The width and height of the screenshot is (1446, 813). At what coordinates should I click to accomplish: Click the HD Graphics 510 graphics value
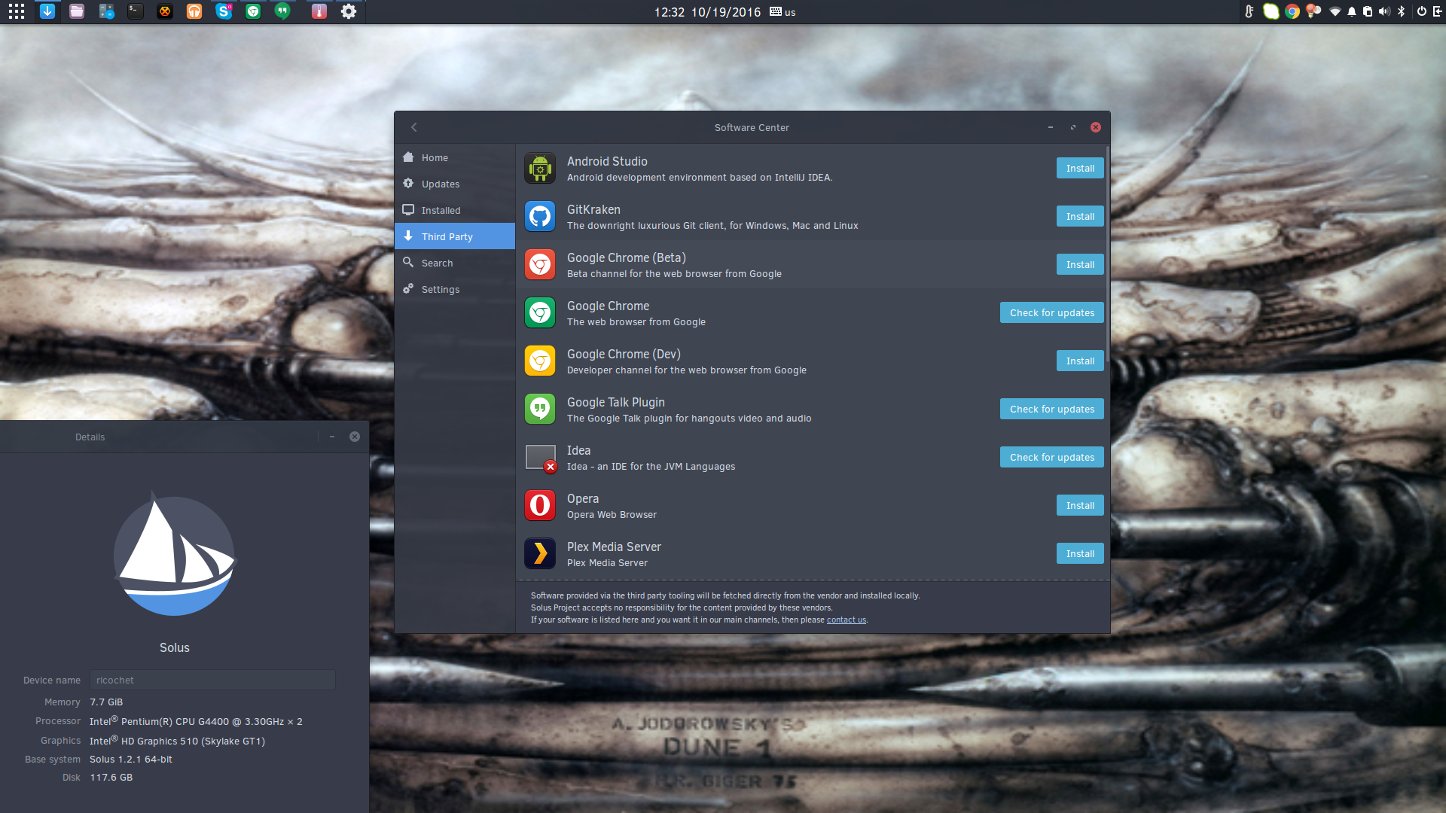(177, 741)
